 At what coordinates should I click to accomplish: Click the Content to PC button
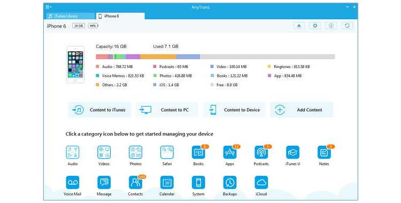tap(167, 110)
